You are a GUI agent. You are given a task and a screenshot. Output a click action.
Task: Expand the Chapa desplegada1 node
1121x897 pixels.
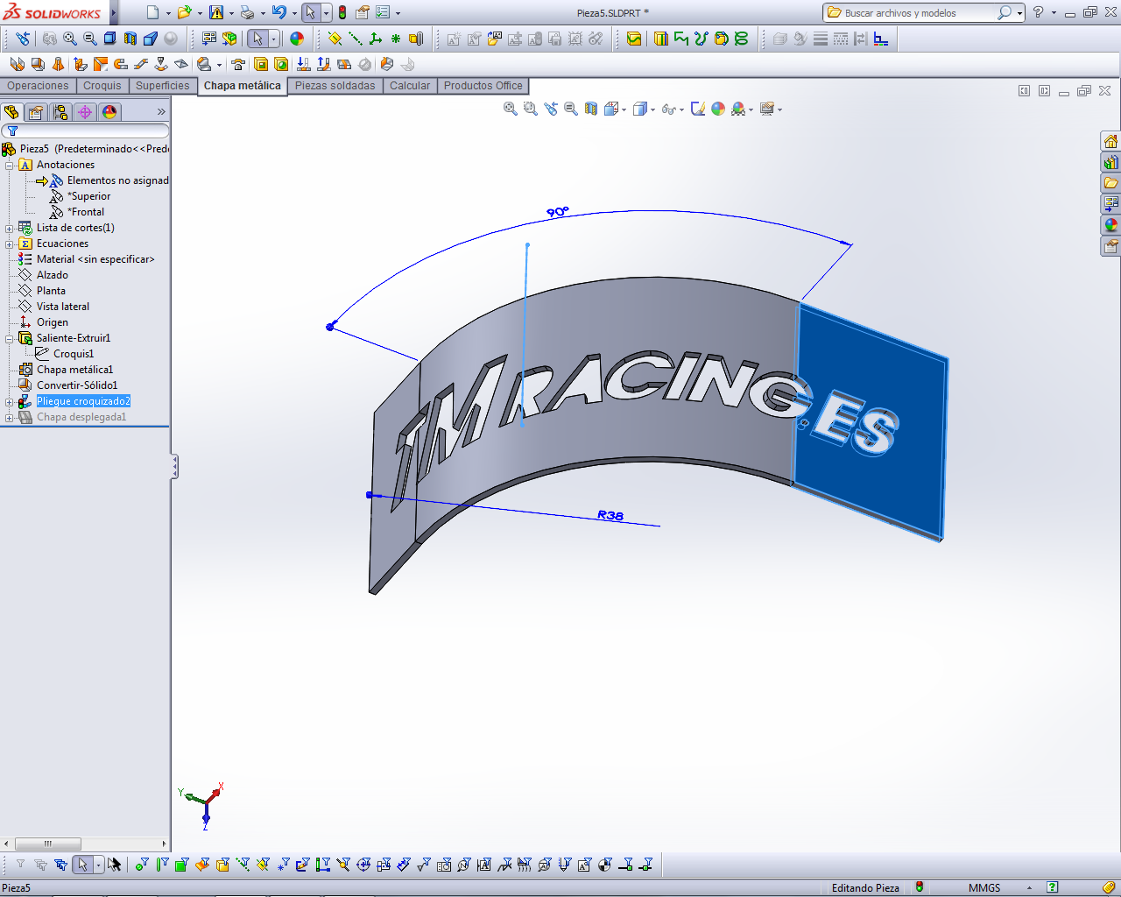pyautogui.click(x=9, y=417)
